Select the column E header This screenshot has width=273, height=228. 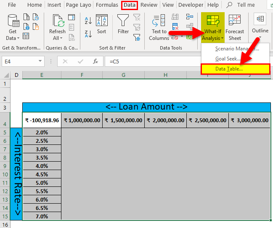tap(42, 75)
